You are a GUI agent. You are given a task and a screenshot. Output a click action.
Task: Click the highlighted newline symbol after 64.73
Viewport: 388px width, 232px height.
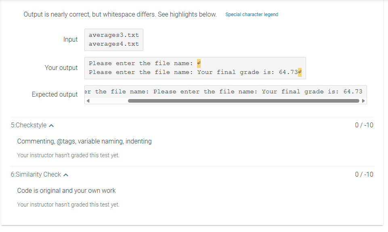click(300, 72)
